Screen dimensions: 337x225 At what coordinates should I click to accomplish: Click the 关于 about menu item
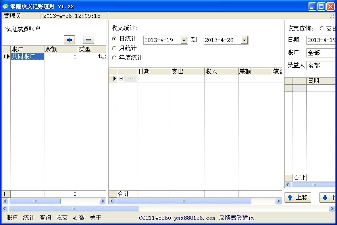click(95, 217)
